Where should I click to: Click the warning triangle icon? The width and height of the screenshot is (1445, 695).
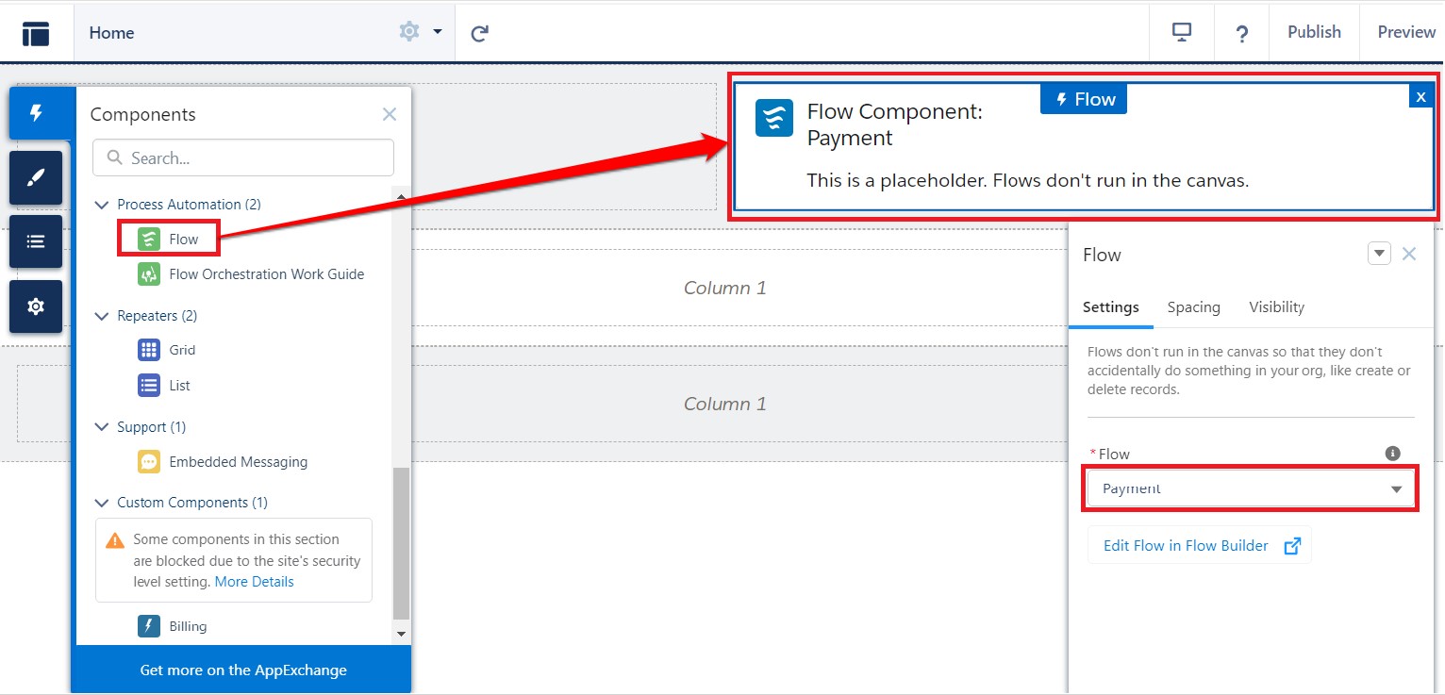coord(115,540)
